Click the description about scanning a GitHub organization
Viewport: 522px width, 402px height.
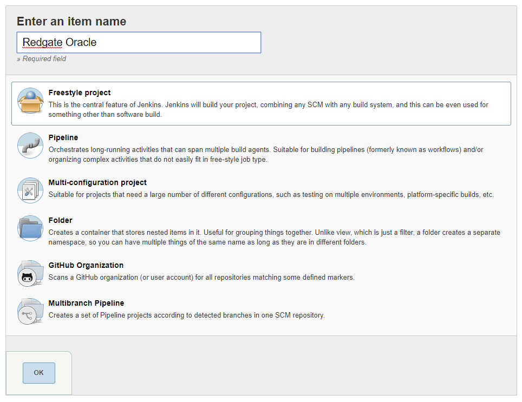tap(201, 278)
